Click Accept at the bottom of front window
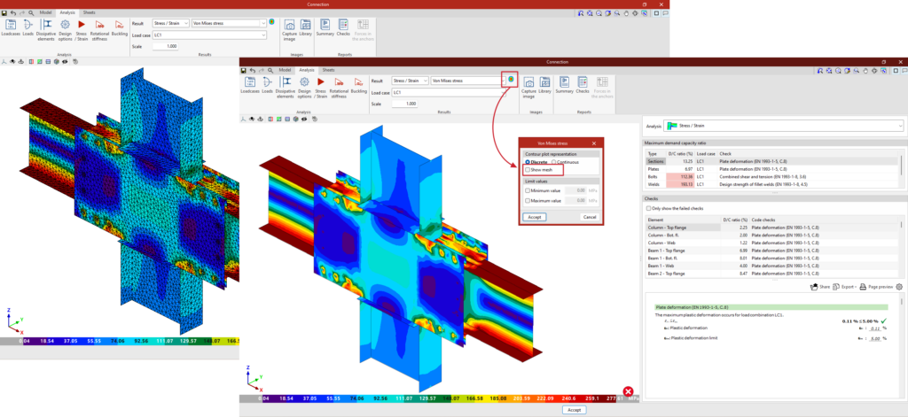 coord(574,410)
